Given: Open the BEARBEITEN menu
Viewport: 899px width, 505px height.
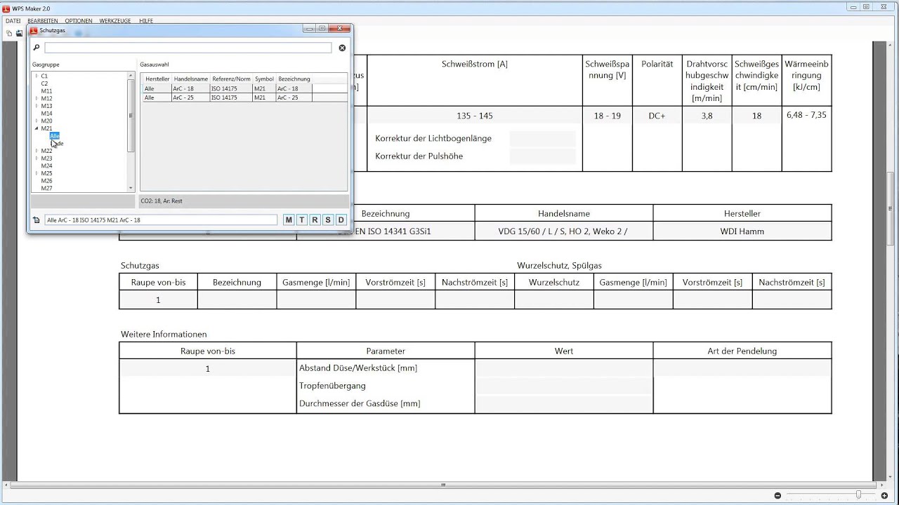Looking at the screenshot, I should tap(43, 21).
